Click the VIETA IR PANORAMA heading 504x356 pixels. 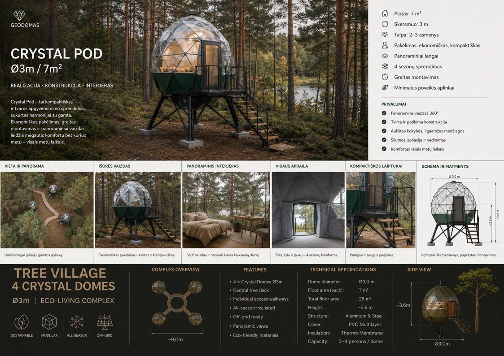[x=24, y=166]
